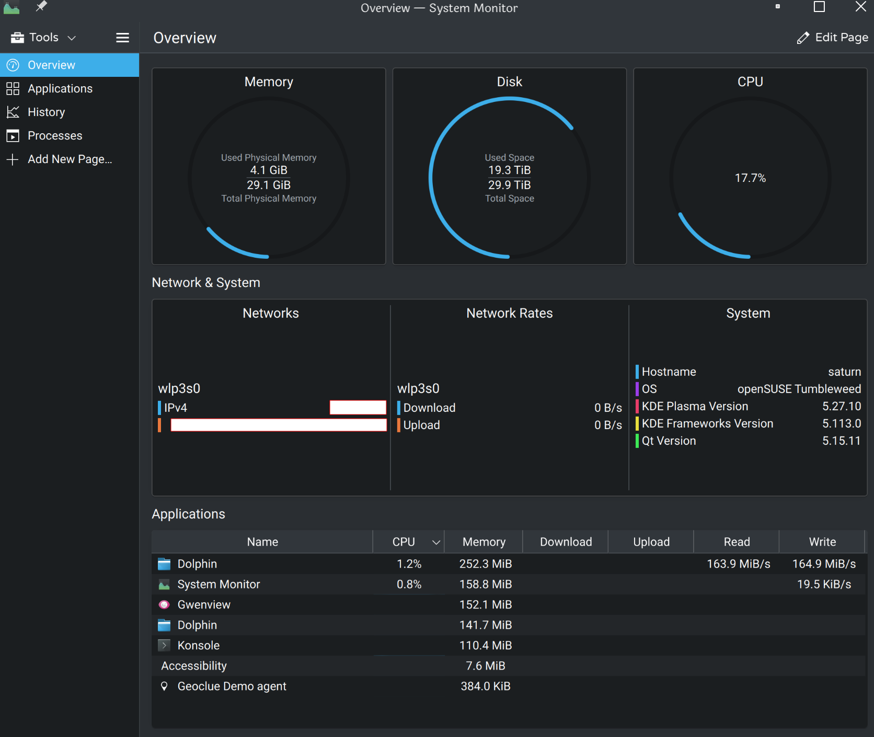Viewport: 874px width, 737px height.
Task: Select the Konsole row in Applications table
Action: tap(509, 646)
